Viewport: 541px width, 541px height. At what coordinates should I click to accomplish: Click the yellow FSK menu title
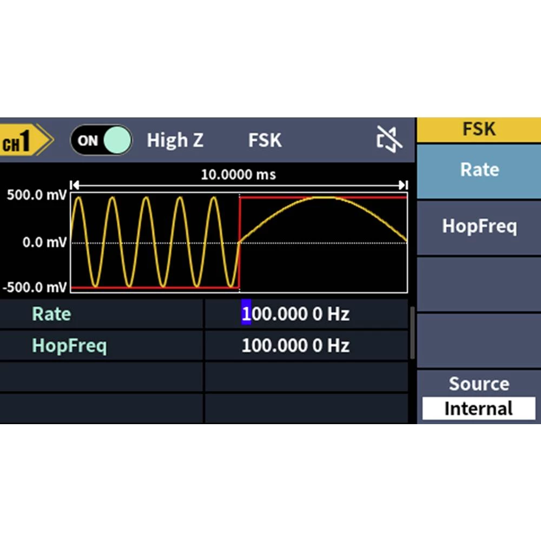(x=479, y=129)
